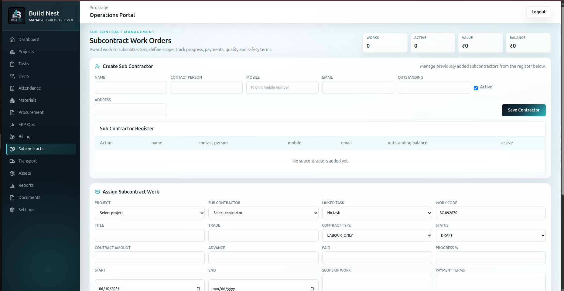The width and height of the screenshot is (564, 291).
Task: Click the 10 digit mobile number field
Action: pos(282,87)
